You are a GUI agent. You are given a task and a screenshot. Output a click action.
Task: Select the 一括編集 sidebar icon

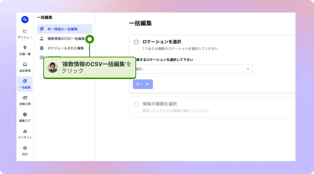(25, 81)
